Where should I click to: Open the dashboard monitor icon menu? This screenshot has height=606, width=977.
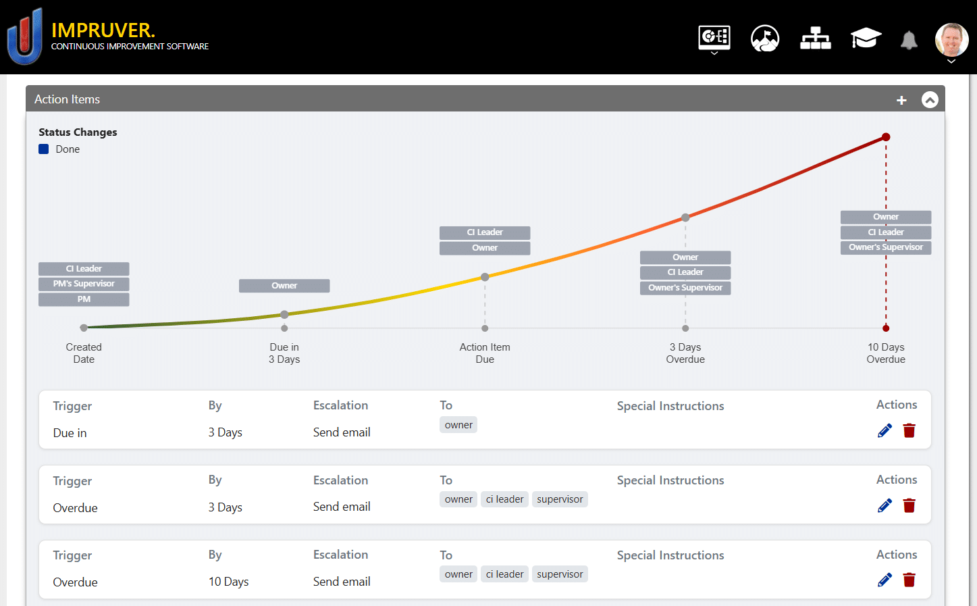click(714, 38)
